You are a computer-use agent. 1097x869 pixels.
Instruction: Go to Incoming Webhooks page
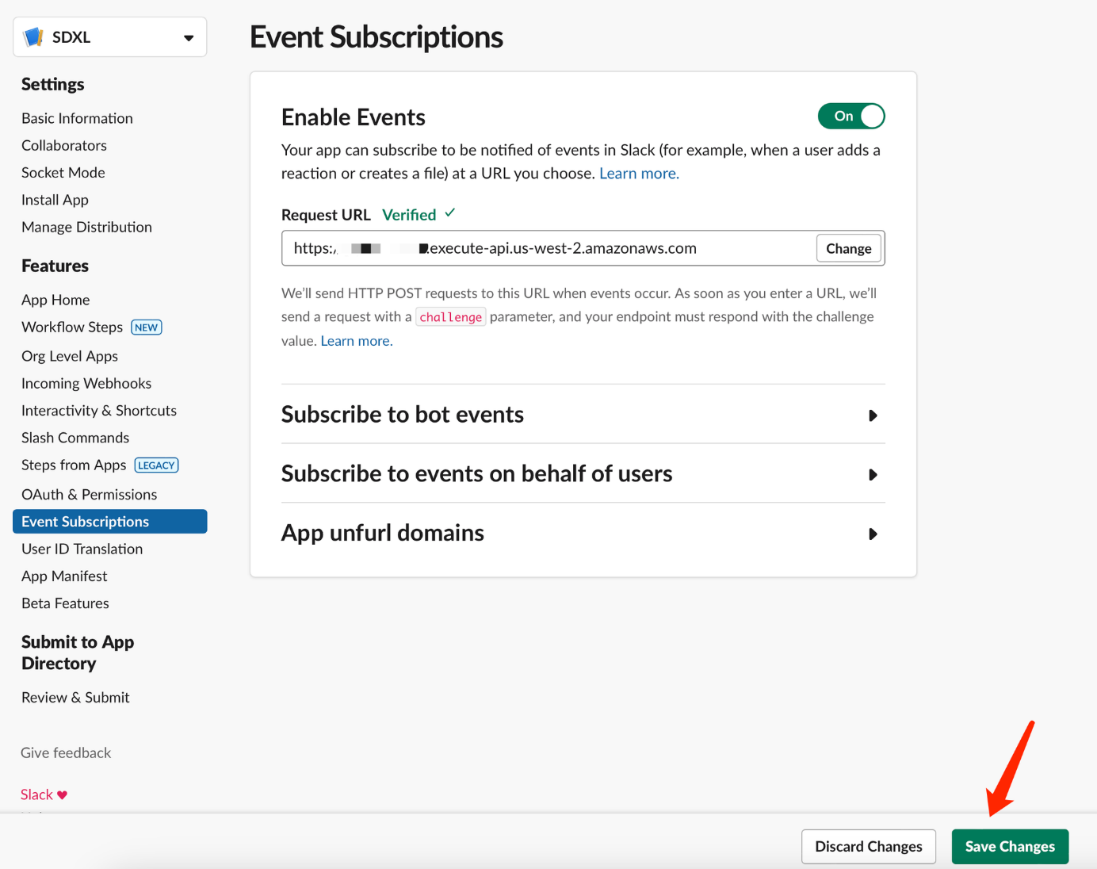click(86, 383)
